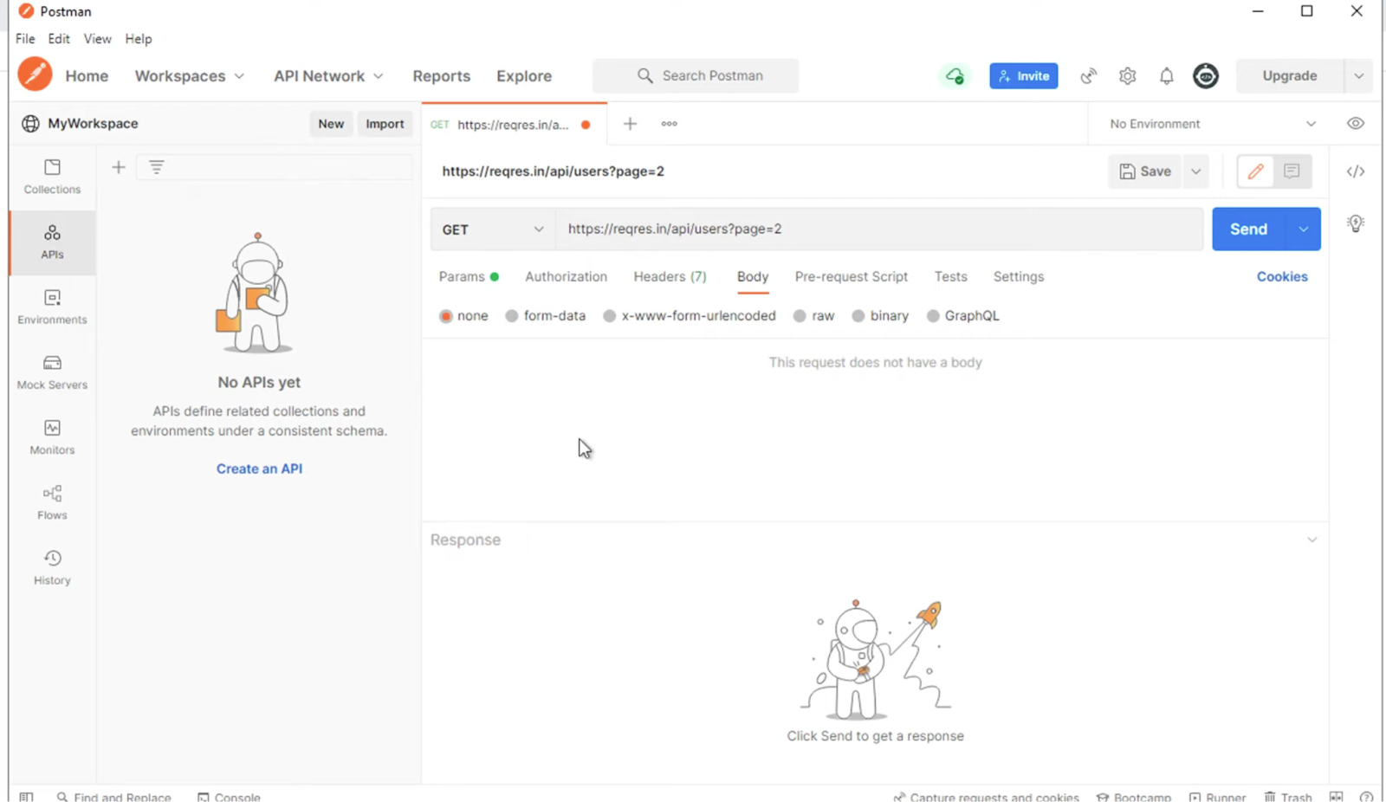Open the Collections sidebar panel
The width and height of the screenshot is (1386, 802).
click(52, 177)
